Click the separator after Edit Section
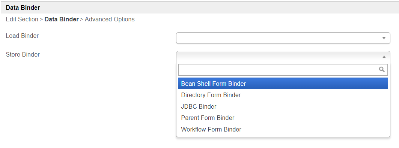Viewport: 399px width, 148px height. coord(41,19)
